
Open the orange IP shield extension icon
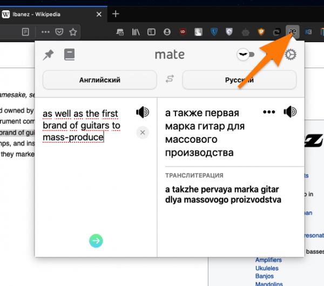[x=261, y=32]
